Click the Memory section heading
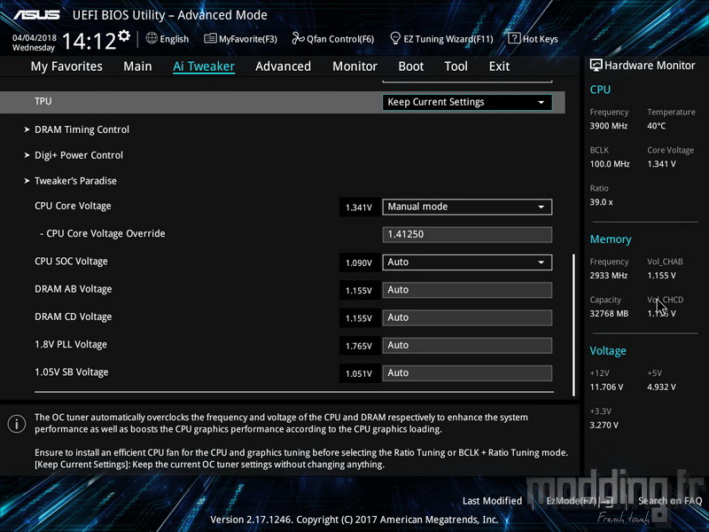Screen dimensions: 709x532 click(x=611, y=239)
